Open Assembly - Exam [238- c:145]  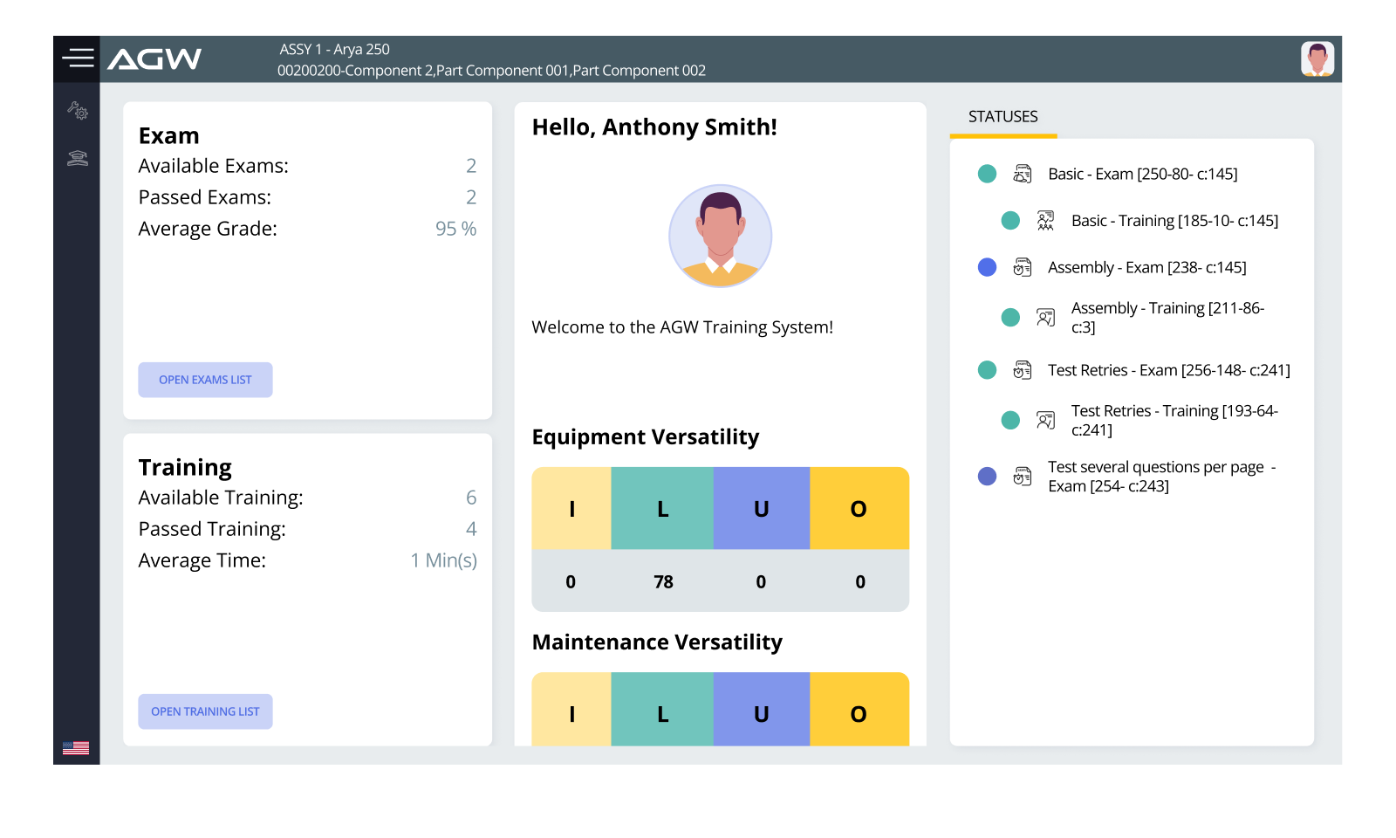tap(1147, 267)
